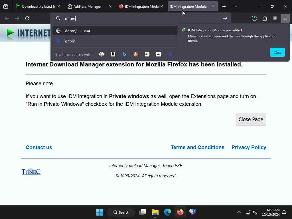Click Okay in add-on added notification
Screen dimensions: 292x219
click(x=277, y=52)
